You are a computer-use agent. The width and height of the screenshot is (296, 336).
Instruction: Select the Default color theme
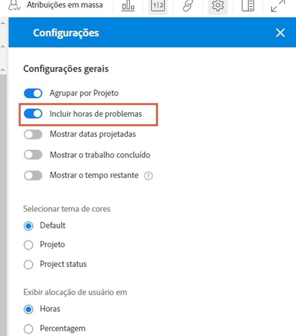tap(28, 225)
